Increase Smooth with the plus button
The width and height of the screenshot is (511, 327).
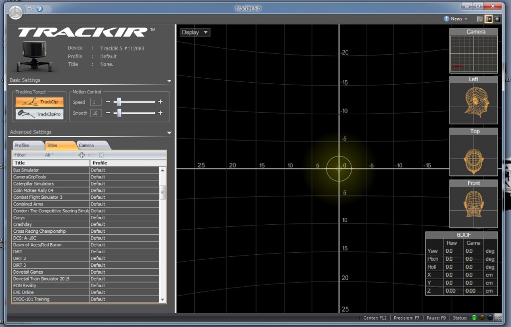coord(160,113)
